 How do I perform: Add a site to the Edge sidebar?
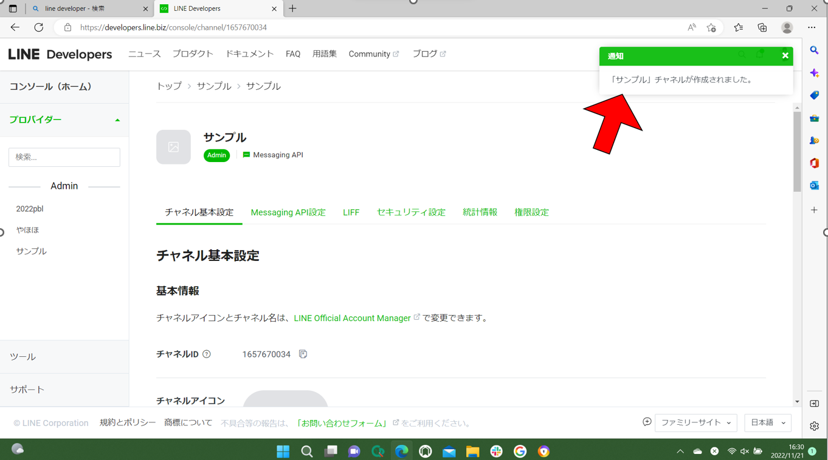[815, 210]
